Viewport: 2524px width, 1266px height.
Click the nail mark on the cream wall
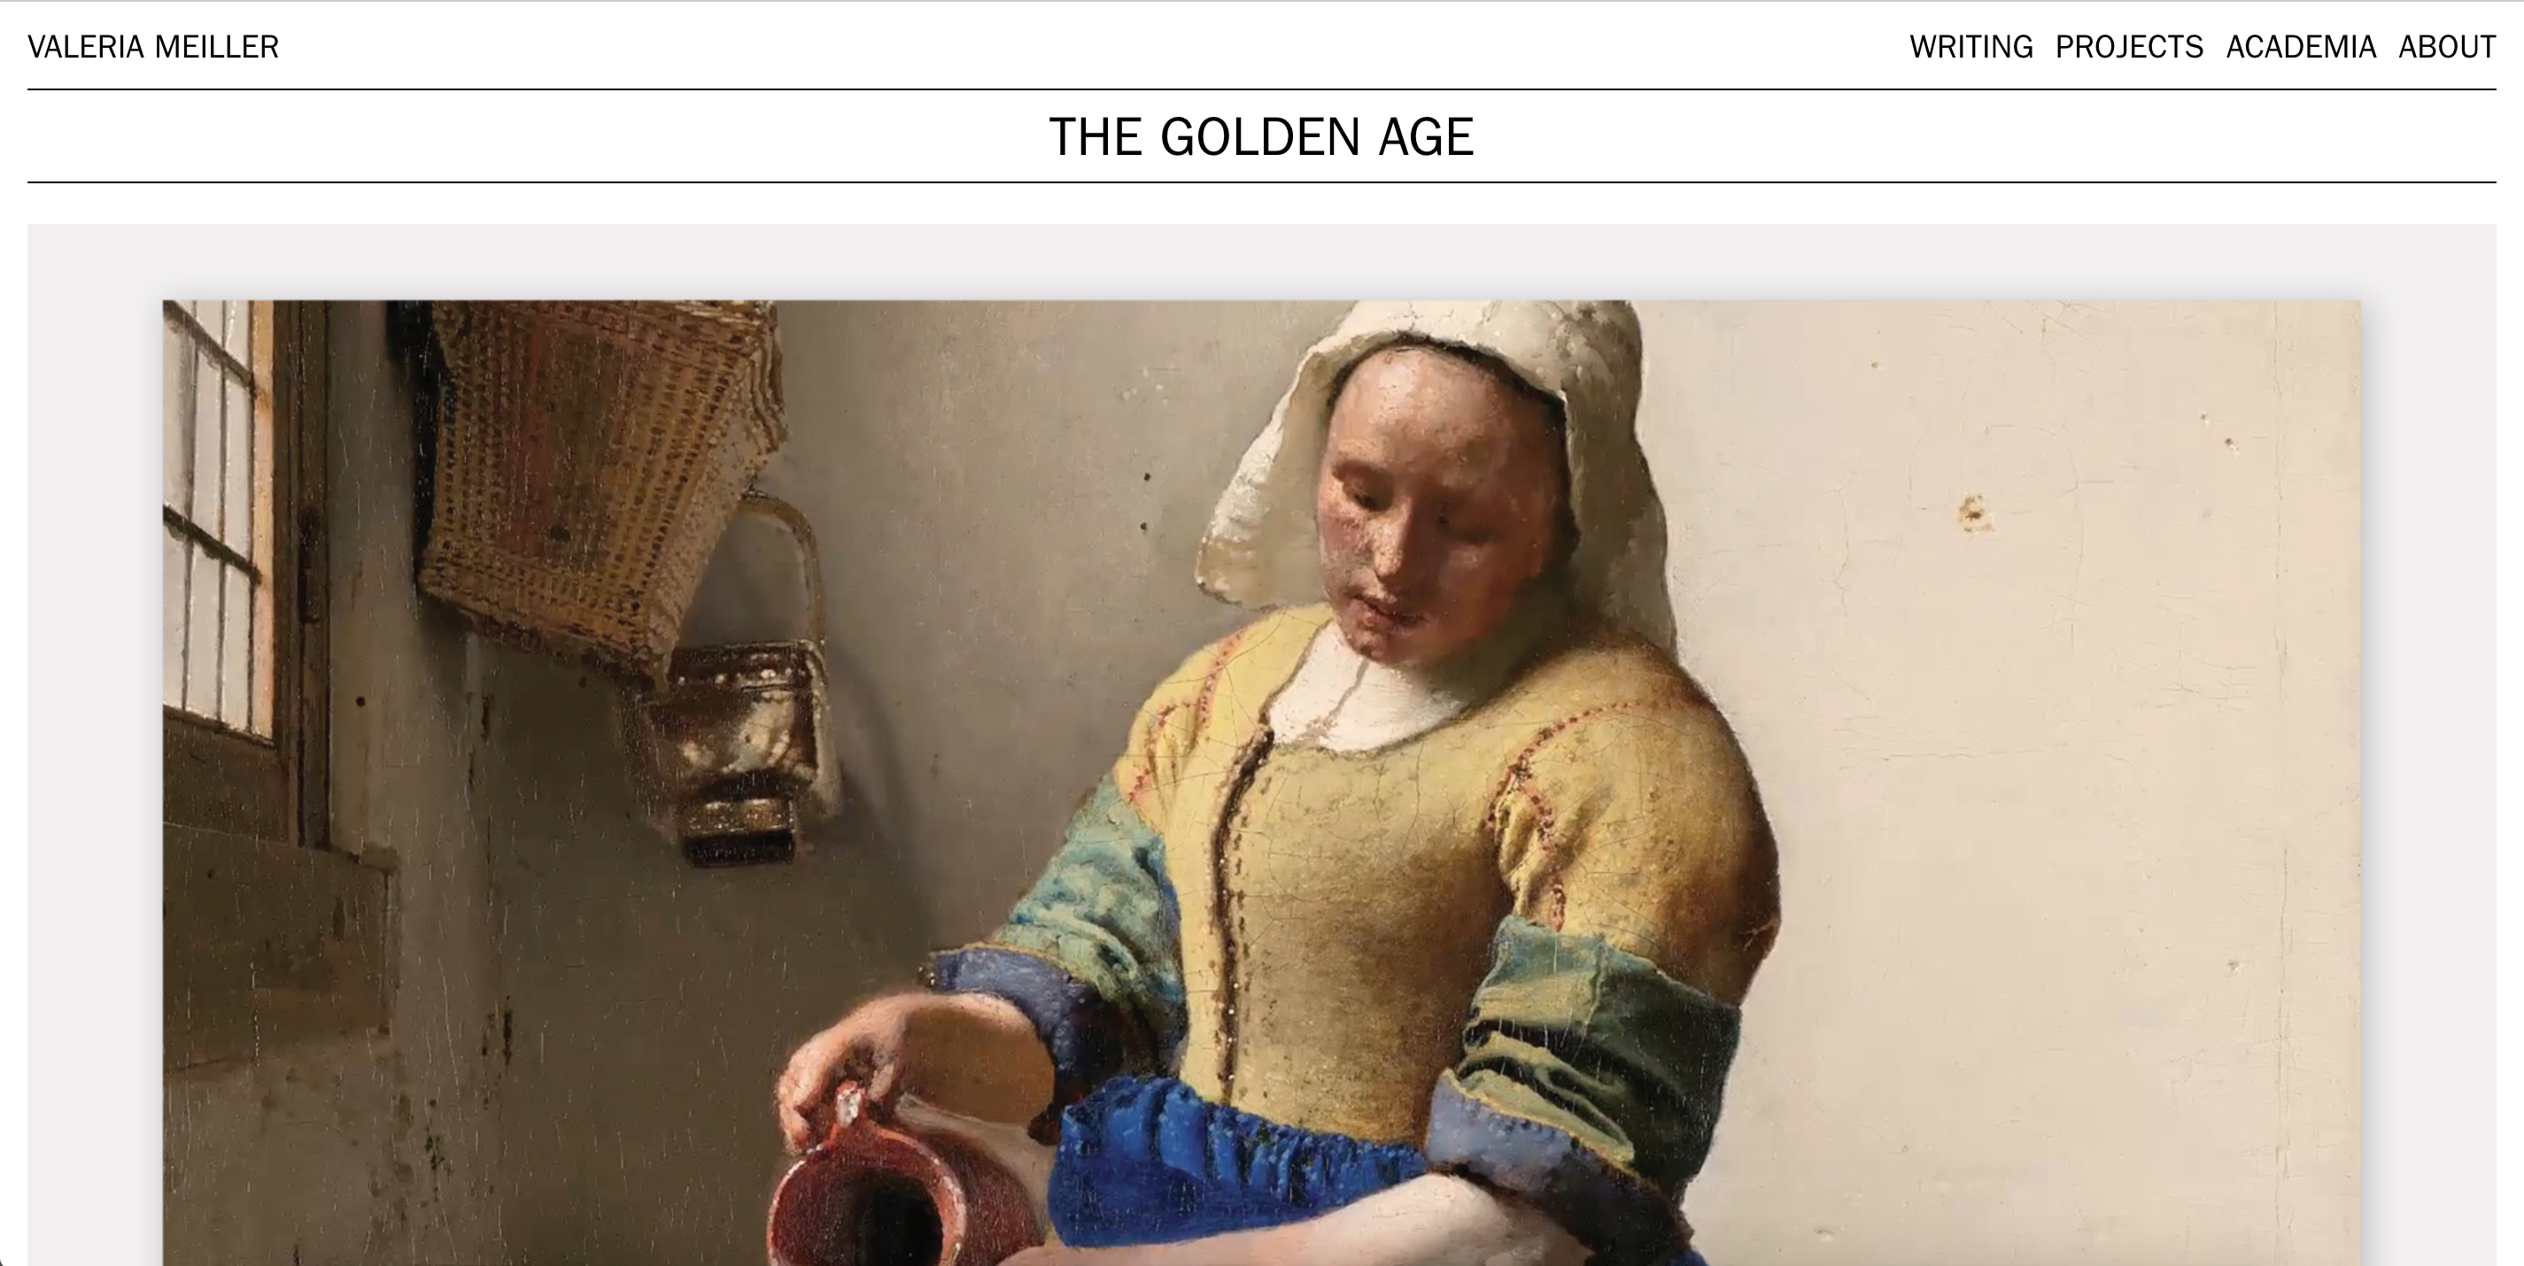click(1973, 512)
